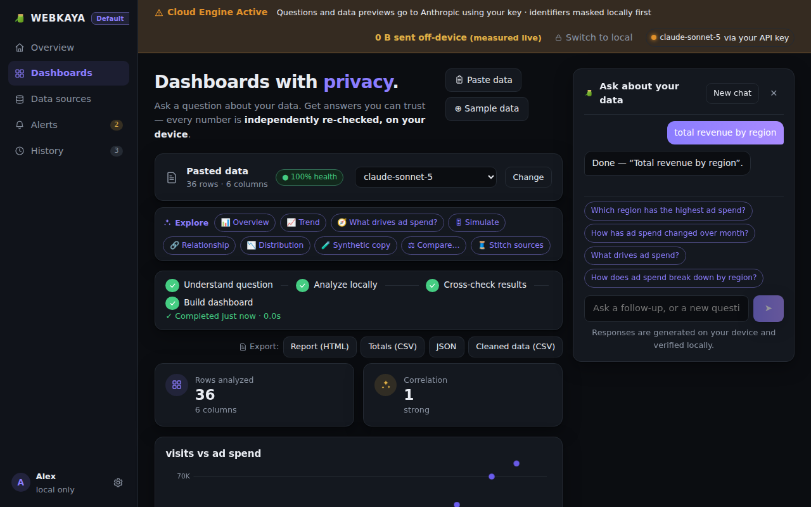Click the '0 B sent off-device' indicator

(x=458, y=38)
